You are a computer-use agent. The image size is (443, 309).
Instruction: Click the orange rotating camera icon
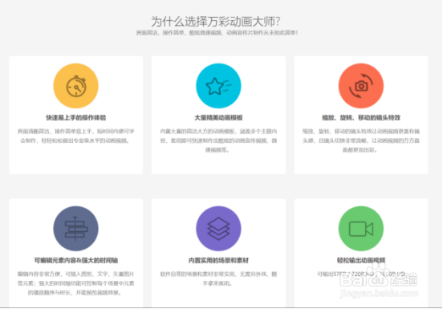pos(361,86)
